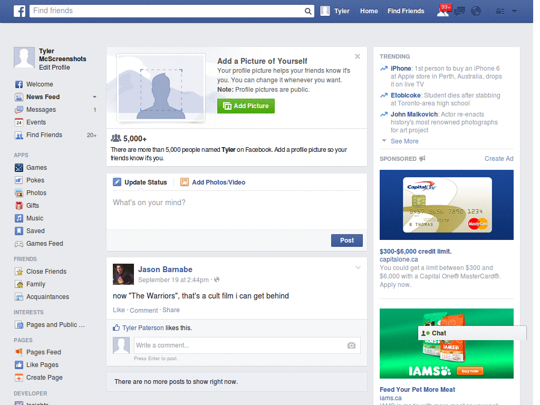Click the Gifts app icon
Viewport: 540px width, 405px height.
tap(19, 206)
